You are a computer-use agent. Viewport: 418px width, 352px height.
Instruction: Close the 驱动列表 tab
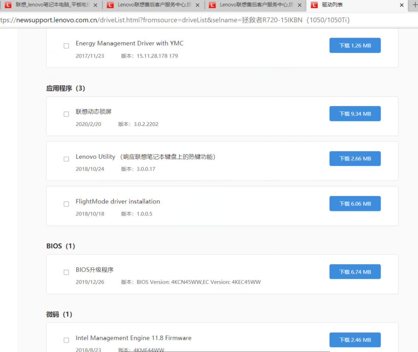pos(402,5)
